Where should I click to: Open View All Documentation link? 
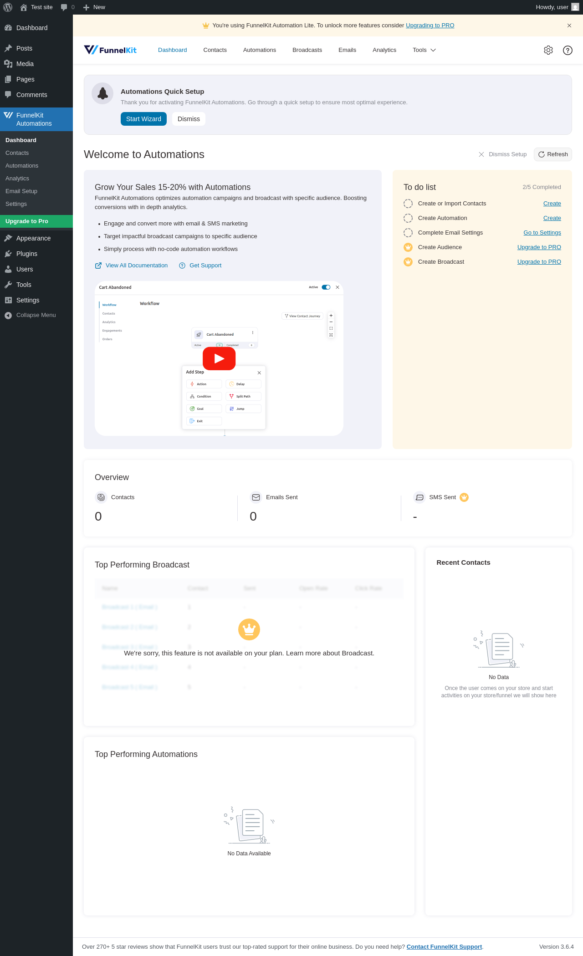[131, 266]
